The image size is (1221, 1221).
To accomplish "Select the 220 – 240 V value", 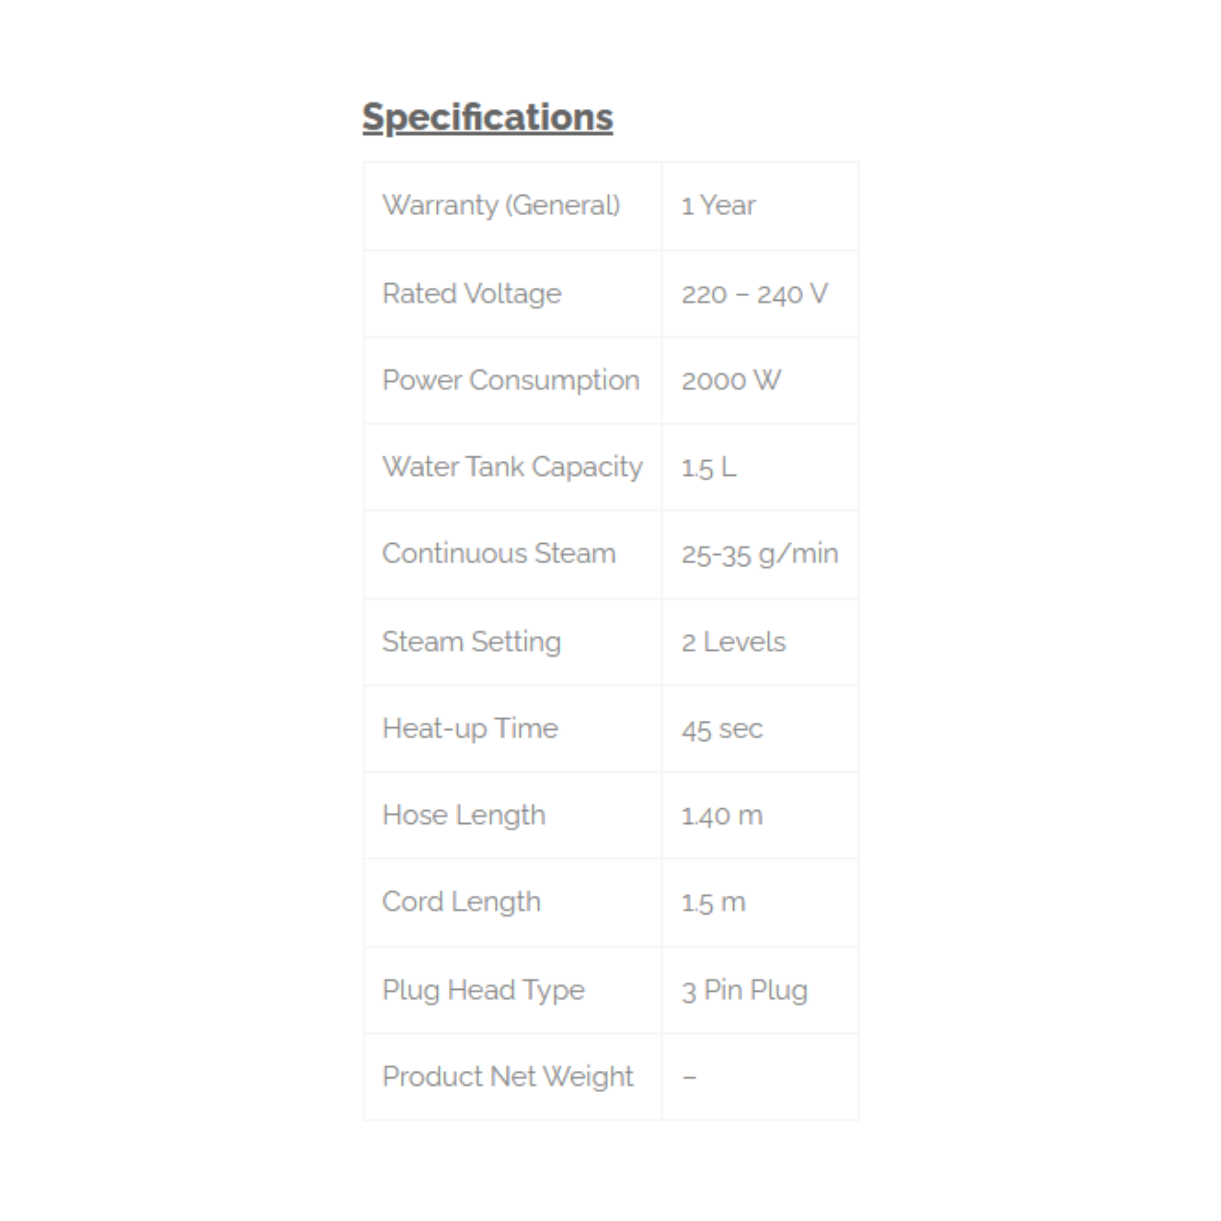I will click(x=754, y=294).
